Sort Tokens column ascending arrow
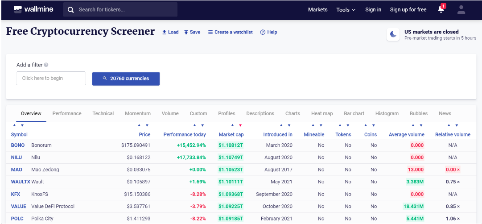Viewport: 482px width, 224px height. pos(340,125)
